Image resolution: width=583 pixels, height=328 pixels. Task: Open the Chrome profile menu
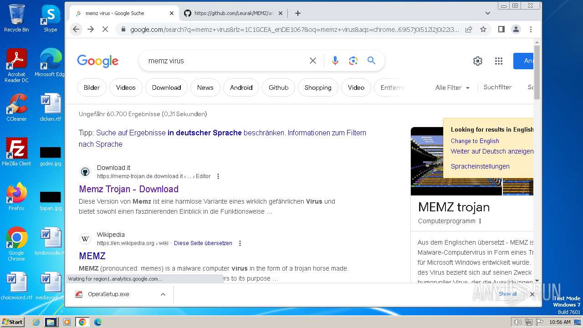(516, 29)
